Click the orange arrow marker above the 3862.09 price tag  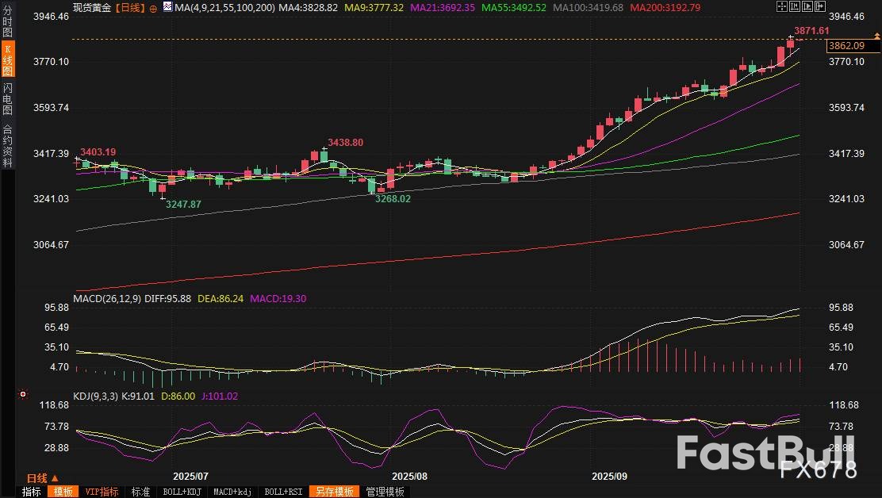coord(876,36)
